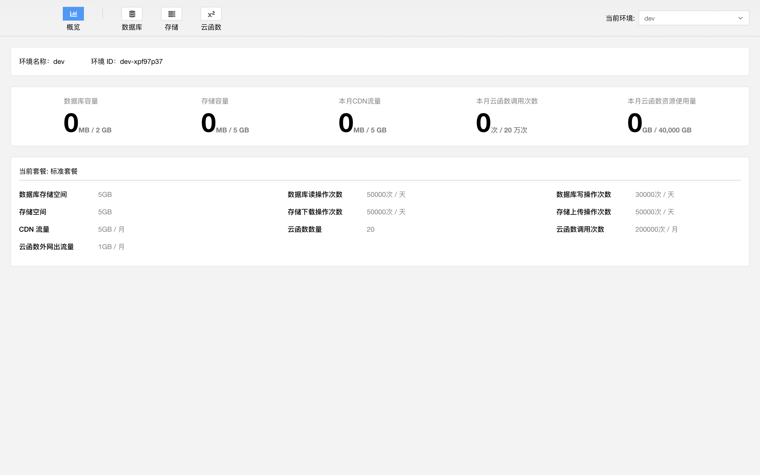760x475 pixels.
Task: Open the Cloud Functions x² icon
Action: tap(211, 14)
